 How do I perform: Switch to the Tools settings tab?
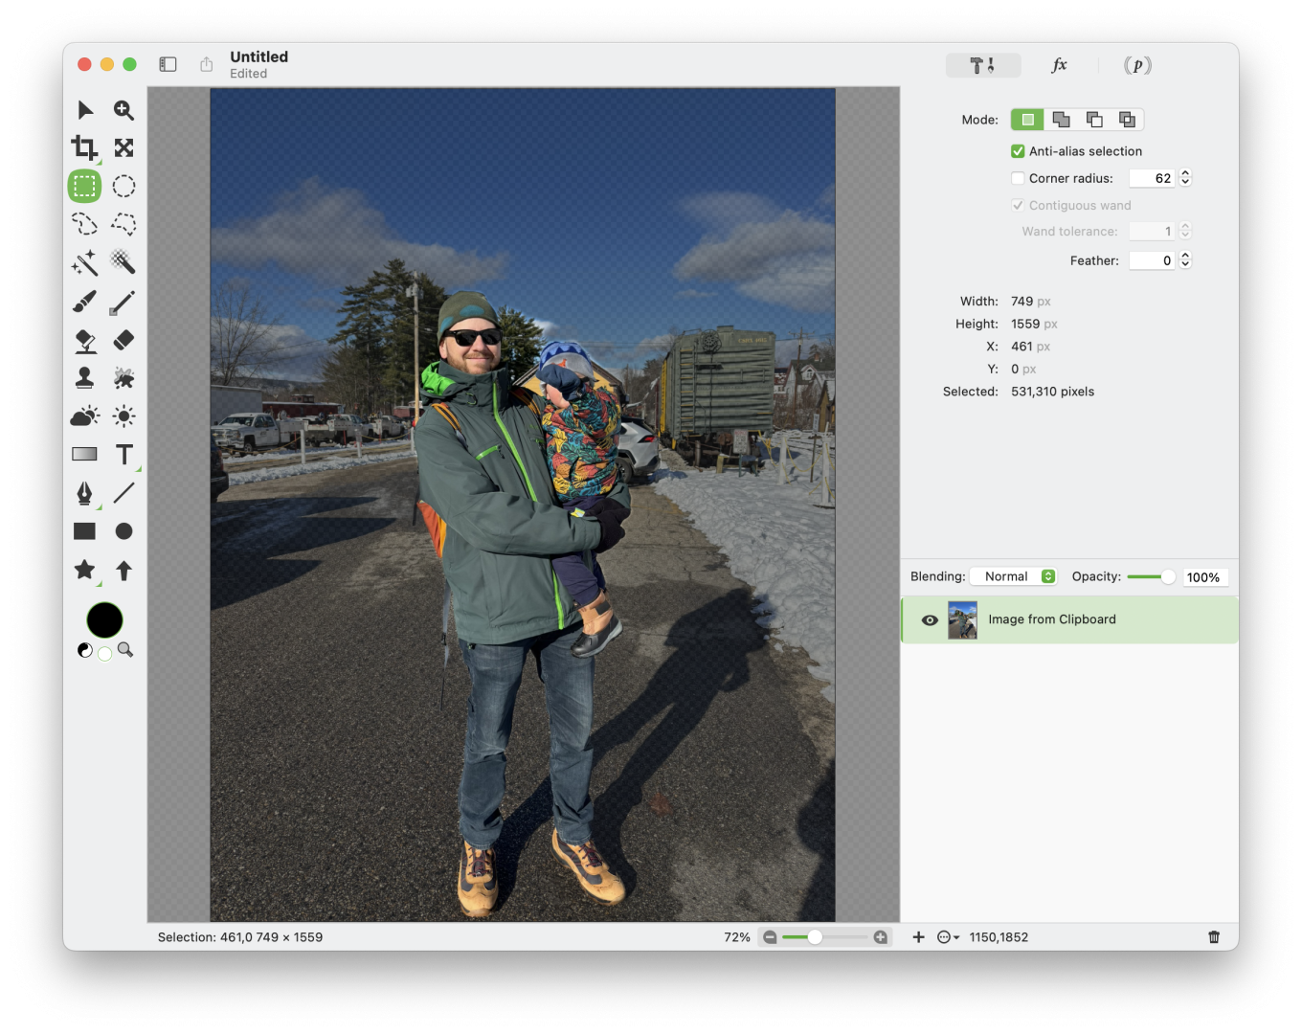[983, 65]
